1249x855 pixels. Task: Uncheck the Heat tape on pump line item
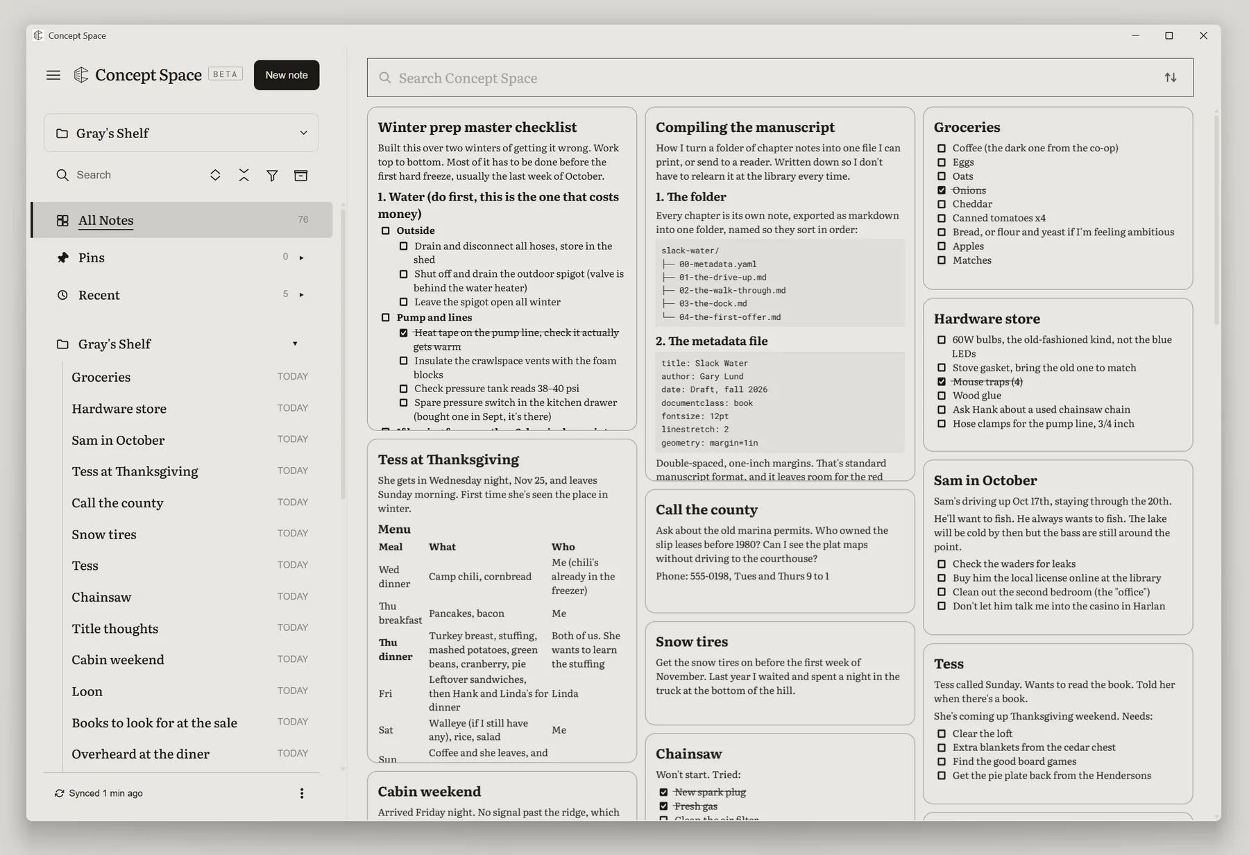point(403,333)
